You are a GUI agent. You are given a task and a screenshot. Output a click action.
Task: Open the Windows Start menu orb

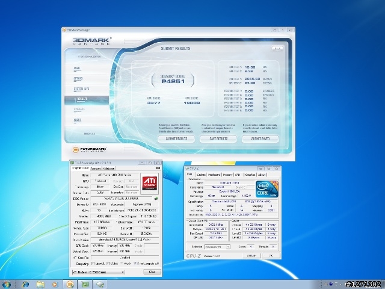tap(7, 284)
